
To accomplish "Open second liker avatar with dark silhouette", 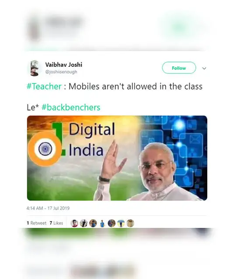I will pos(83,223).
